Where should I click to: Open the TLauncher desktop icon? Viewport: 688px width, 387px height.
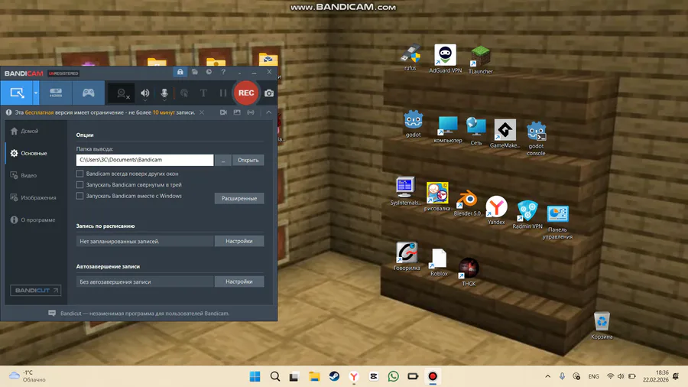(481, 60)
